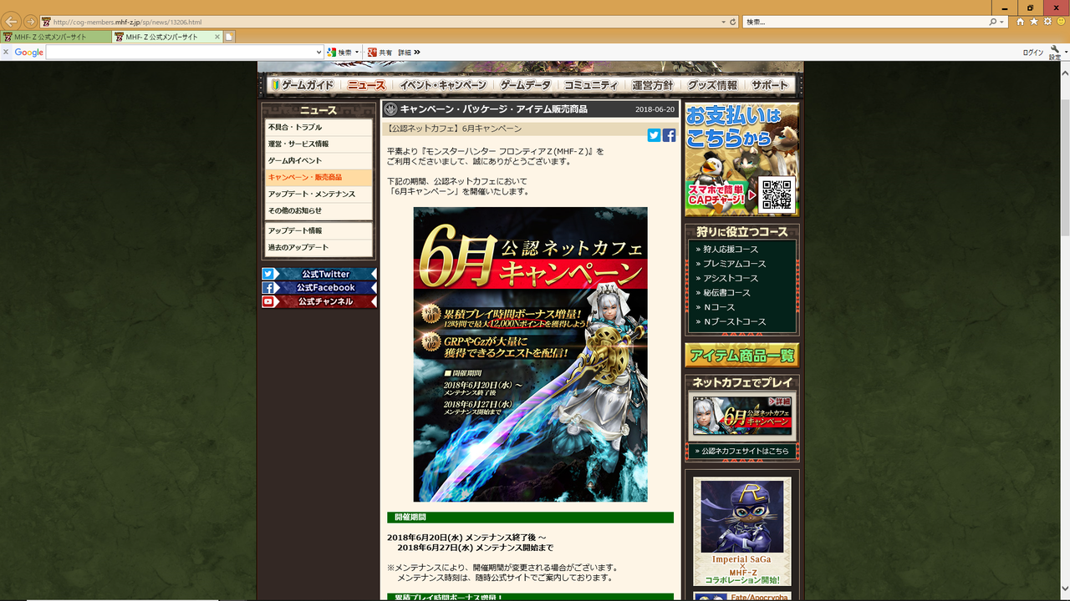Open Nブーストコース link
Image resolution: width=1070 pixels, height=601 pixels.
click(734, 322)
